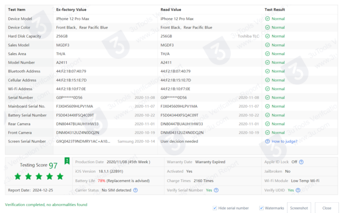Image resolution: width=344 pixels, height=213 pixels.
Task: Click the Verify Serial Number help icon
Action: coord(216,190)
